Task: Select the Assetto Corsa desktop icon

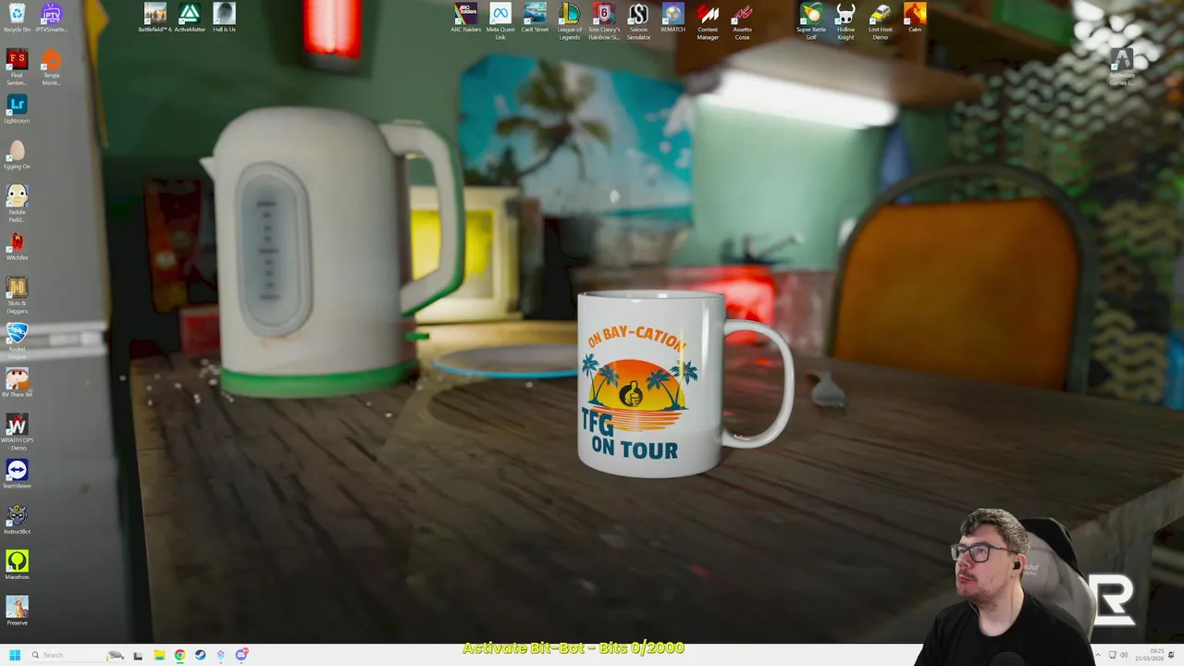Action: pos(742,22)
